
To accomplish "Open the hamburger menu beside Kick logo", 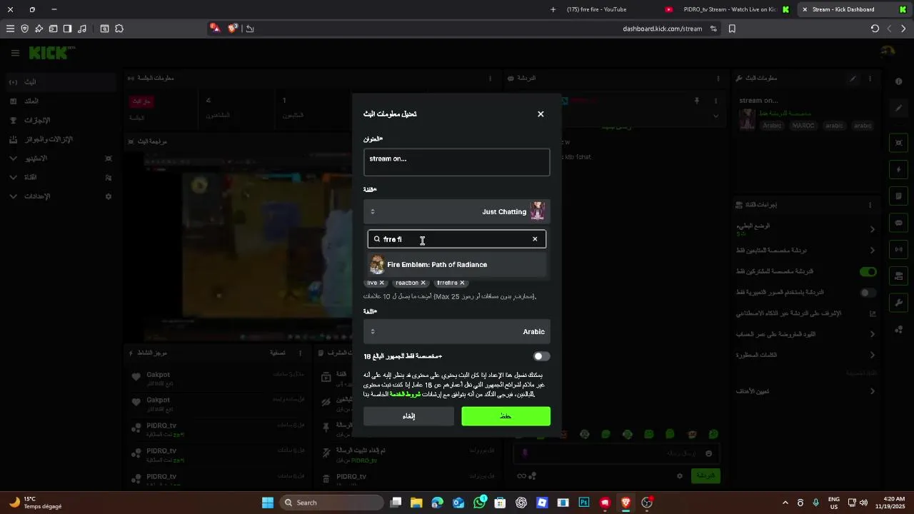I will tap(15, 53).
